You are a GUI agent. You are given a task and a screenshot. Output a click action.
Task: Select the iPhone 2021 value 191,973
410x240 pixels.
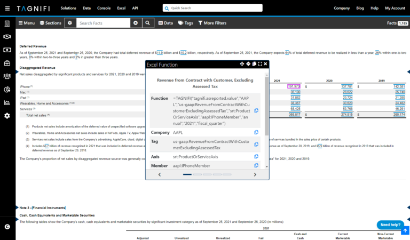pyautogui.click(x=294, y=86)
